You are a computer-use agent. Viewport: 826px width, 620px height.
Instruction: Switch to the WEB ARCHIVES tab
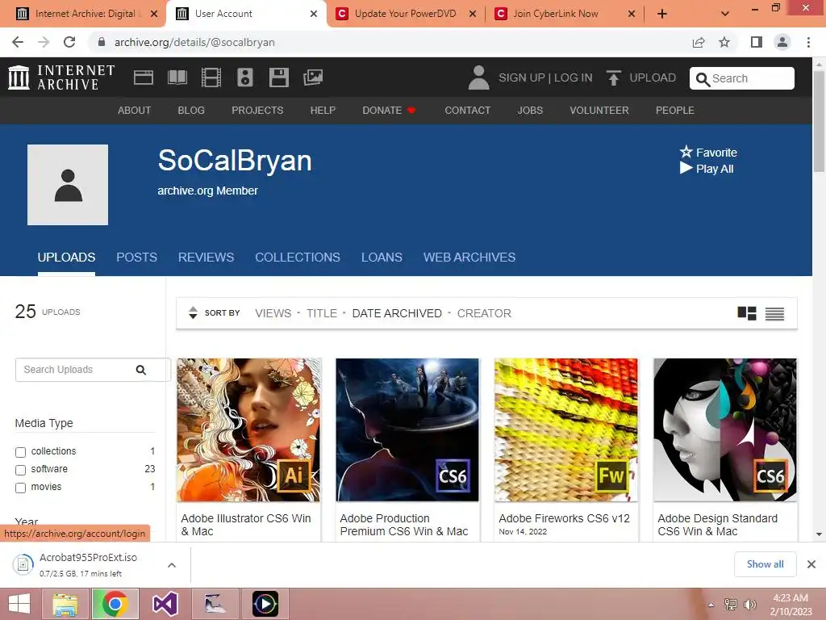[469, 258]
